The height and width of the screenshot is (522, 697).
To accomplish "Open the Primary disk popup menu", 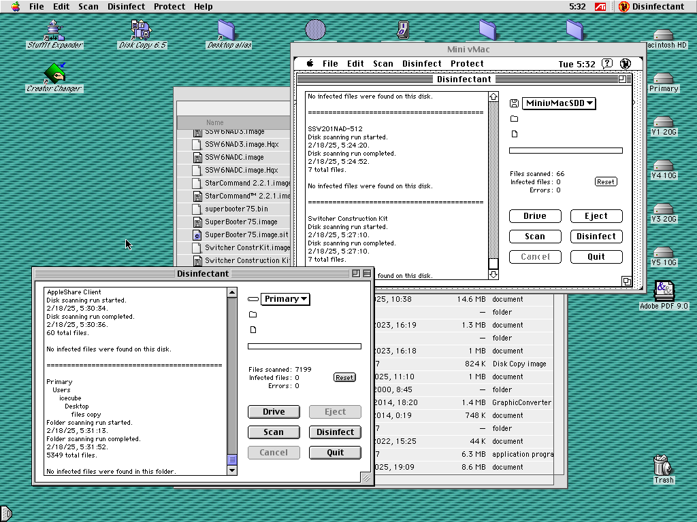I will click(285, 299).
